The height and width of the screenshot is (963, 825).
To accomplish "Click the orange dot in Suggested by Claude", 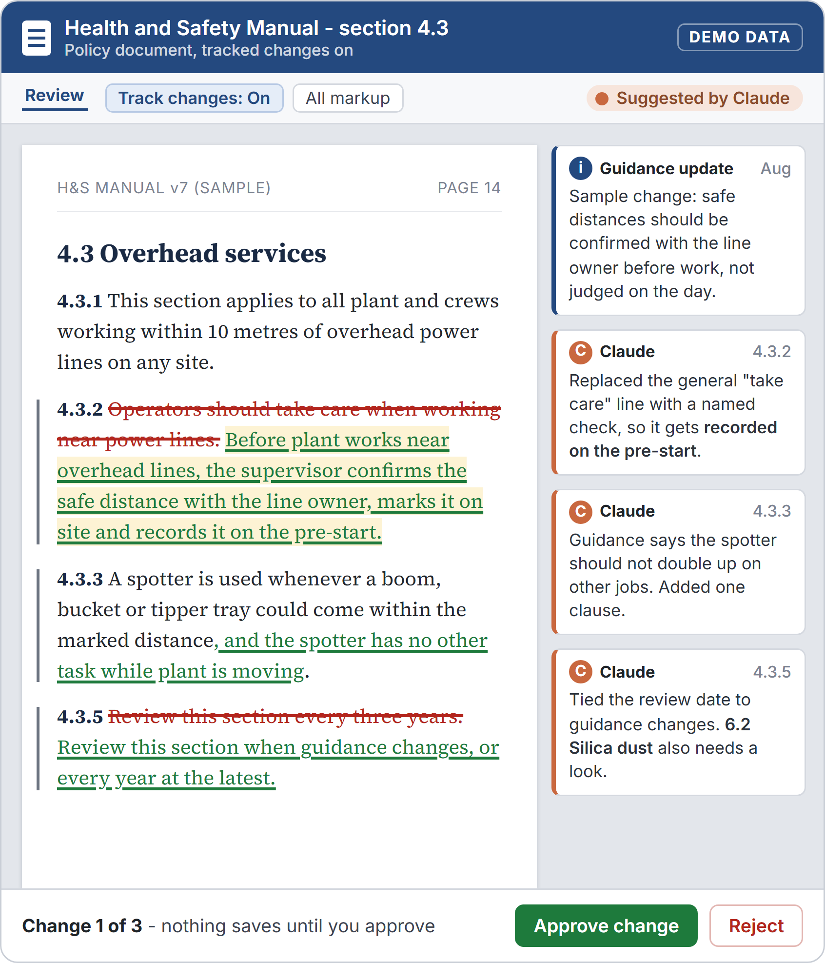I will tap(602, 99).
